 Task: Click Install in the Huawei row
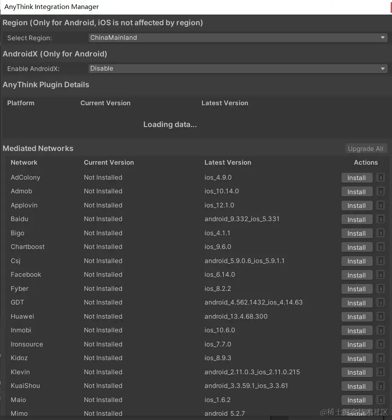(x=356, y=317)
